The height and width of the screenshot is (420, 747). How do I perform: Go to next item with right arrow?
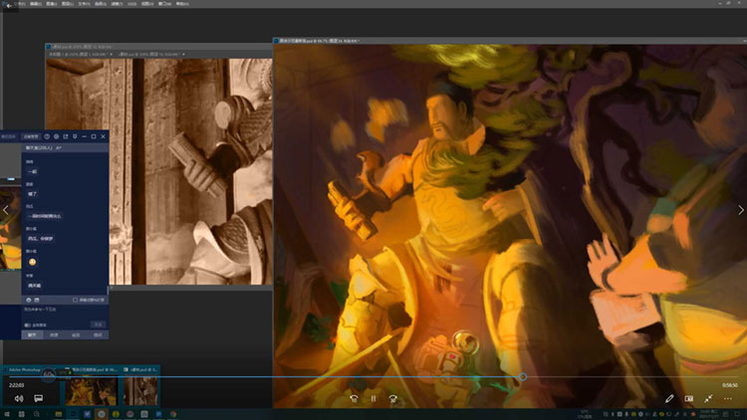[x=740, y=210]
